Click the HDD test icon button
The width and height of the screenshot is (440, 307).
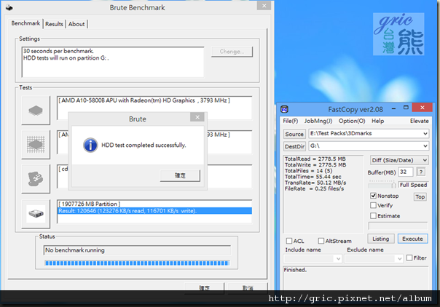point(36,214)
